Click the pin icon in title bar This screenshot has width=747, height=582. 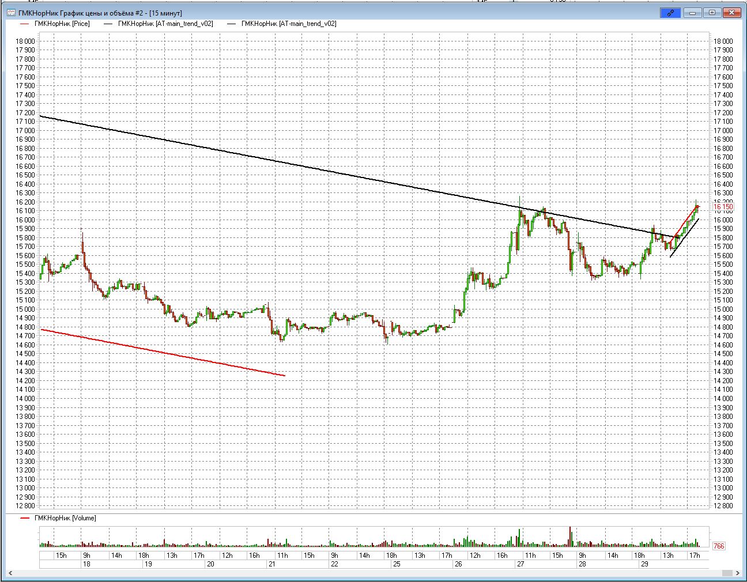point(670,13)
